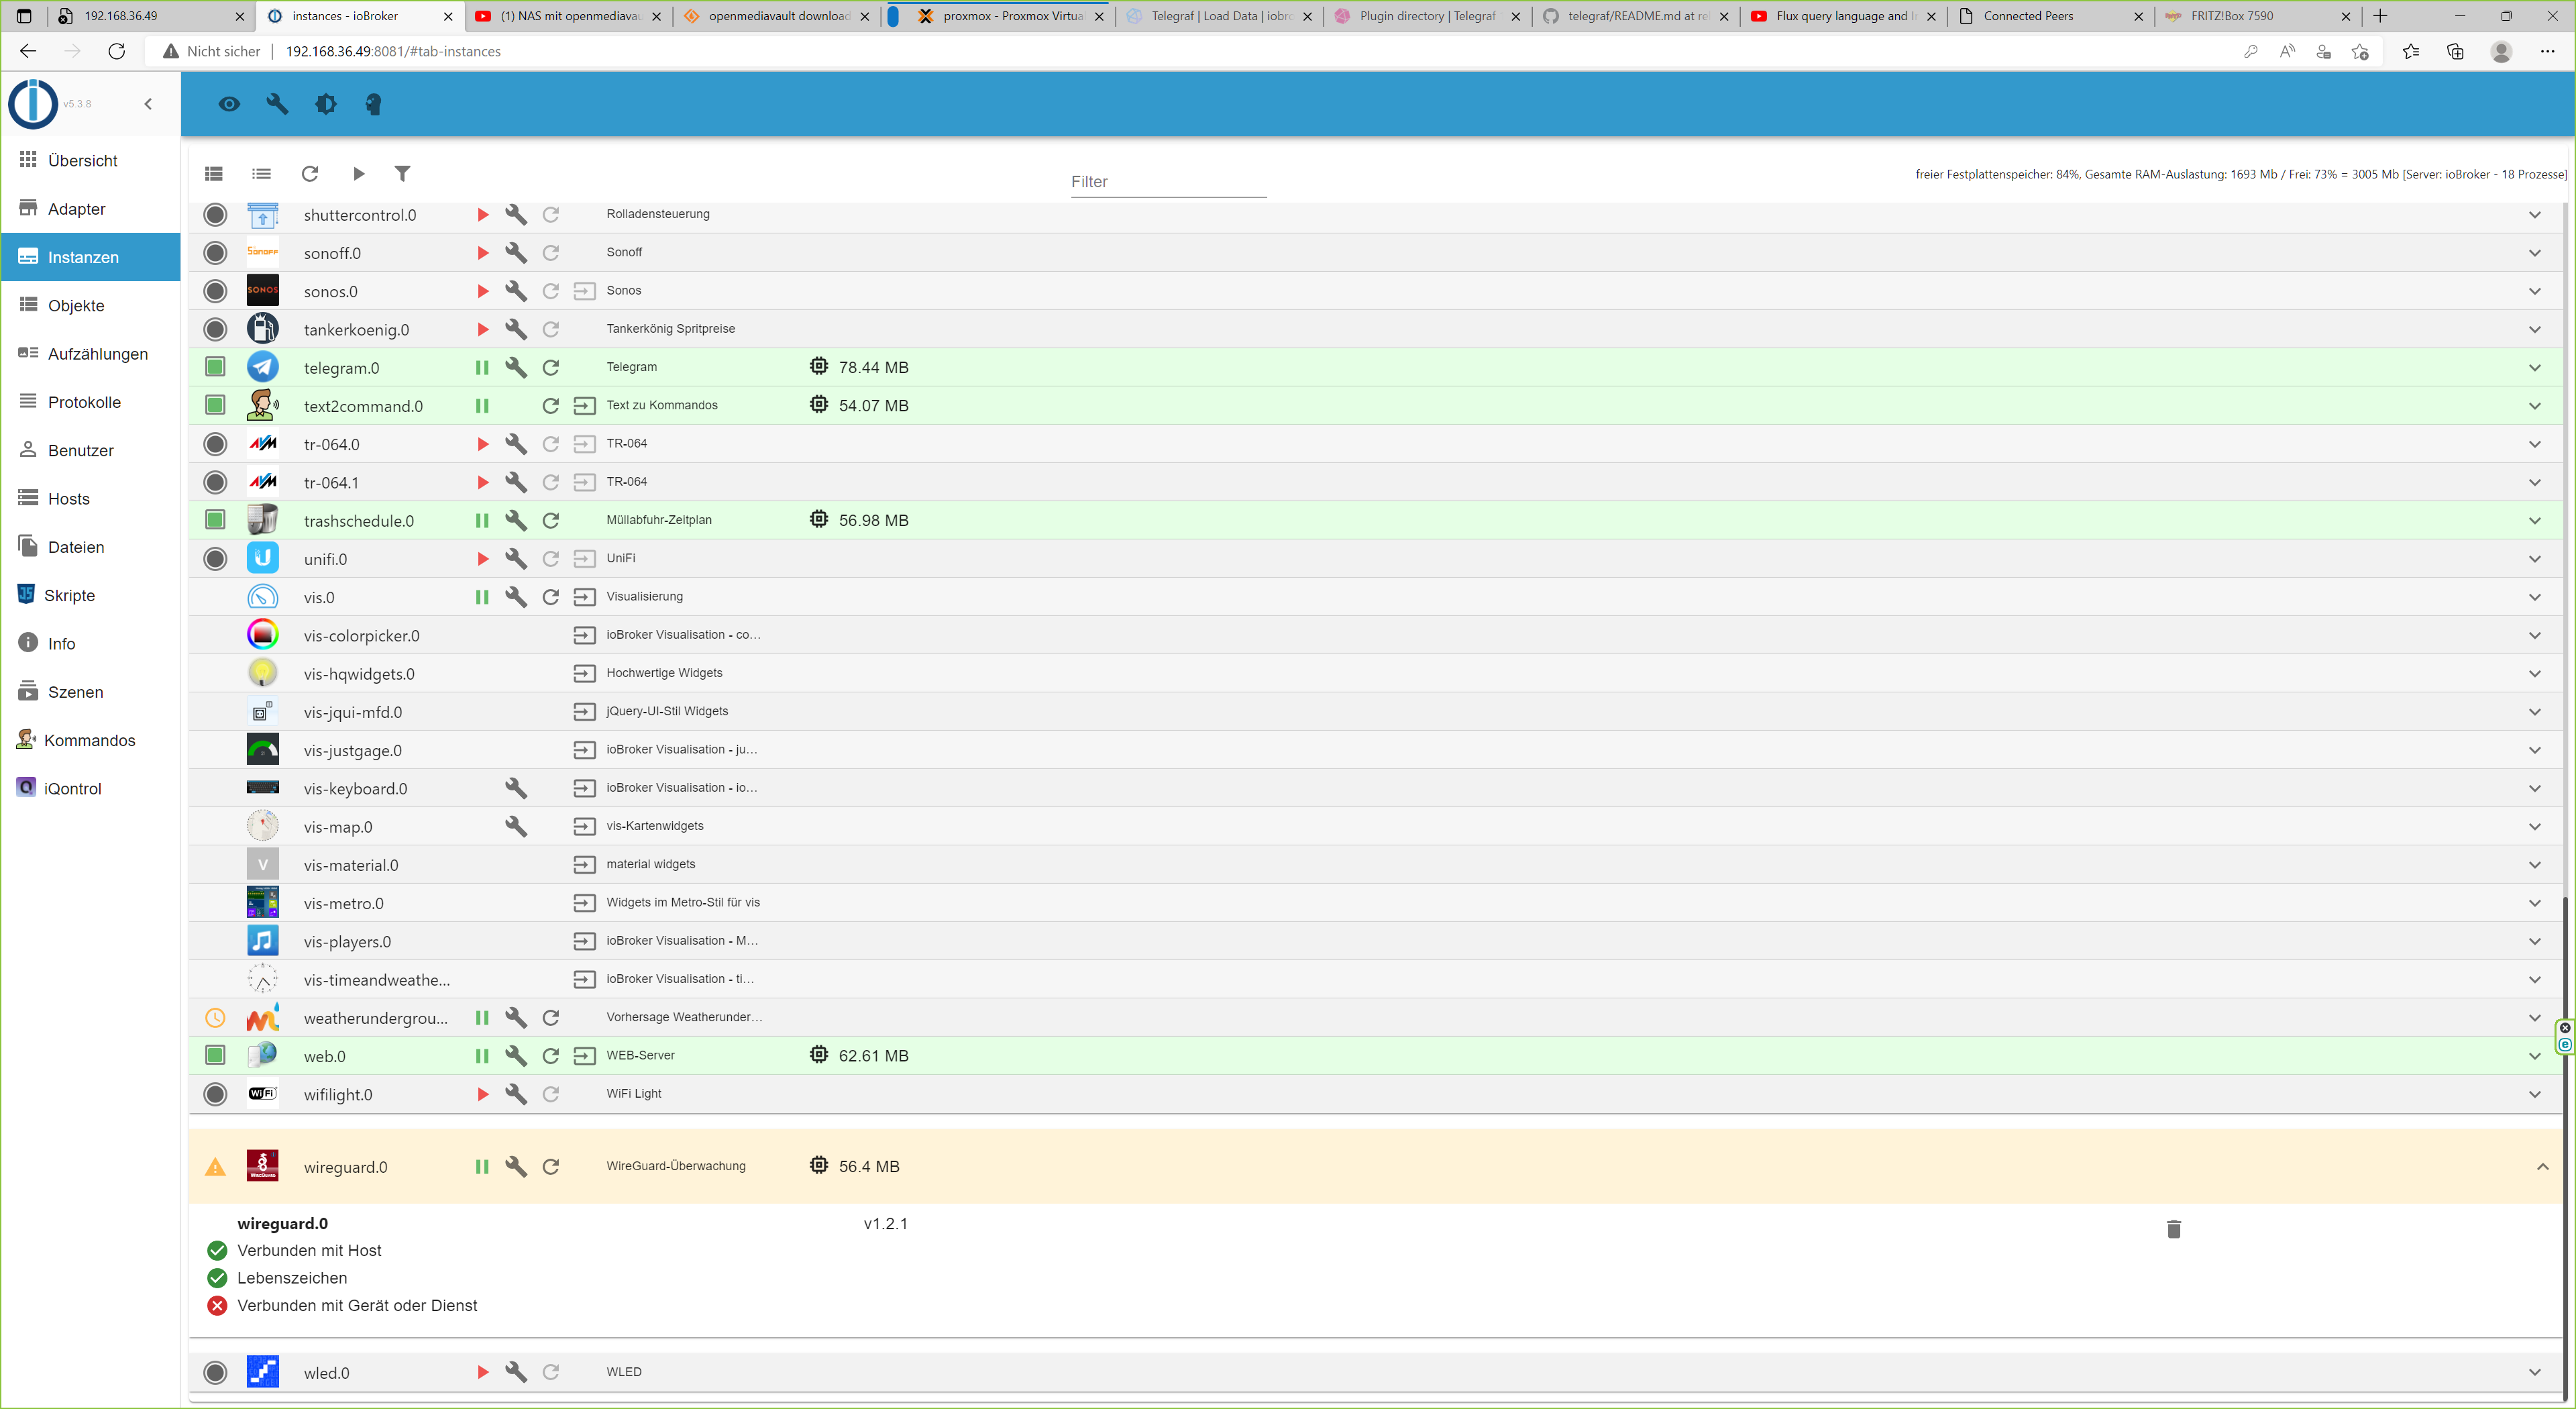This screenshot has height=1409, width=2576.
Task: Open web.0 link icon
Action: pyautogui.click(x=584, y=1055)
